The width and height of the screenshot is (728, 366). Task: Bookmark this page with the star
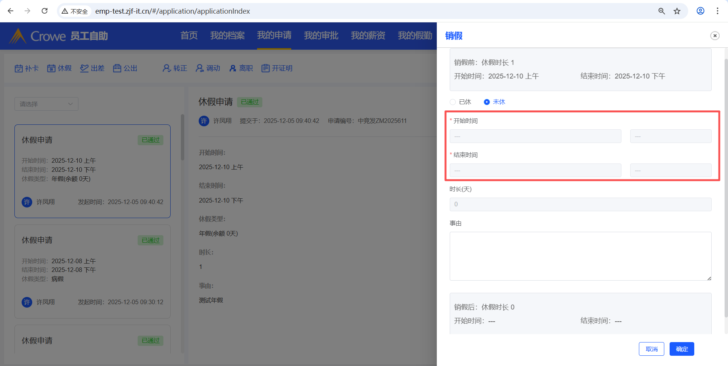pos(677,11)
